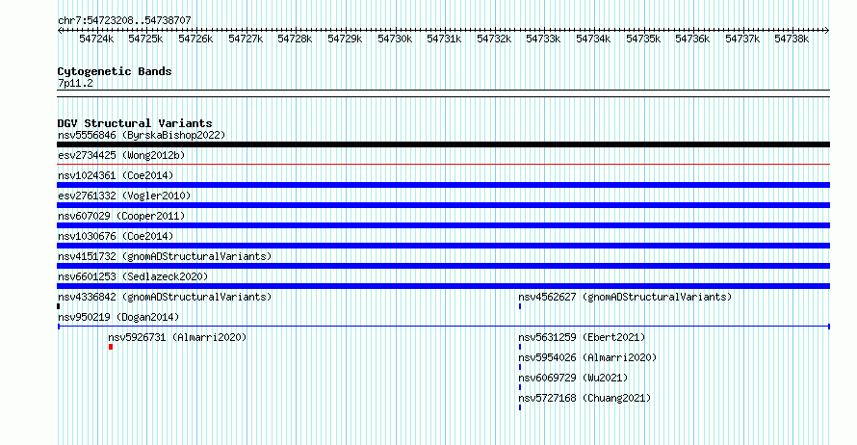The height and width of the screenshot is (445, 857).
Task: Click the 54737k ruler position
Action: tap(742, 39)
